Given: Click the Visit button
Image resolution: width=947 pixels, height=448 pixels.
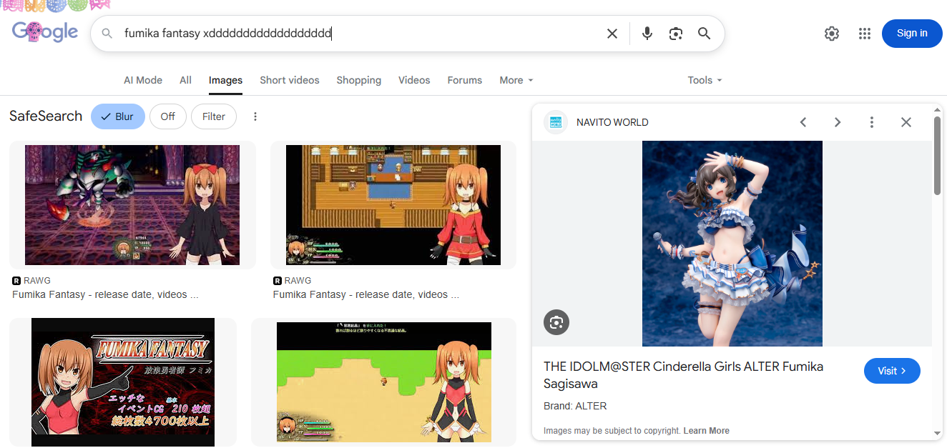Looking at the screenshot, I should 892,371.
